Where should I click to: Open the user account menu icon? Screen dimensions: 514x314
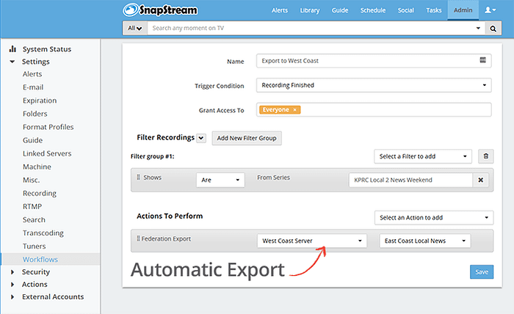click(x=490, y=10)
